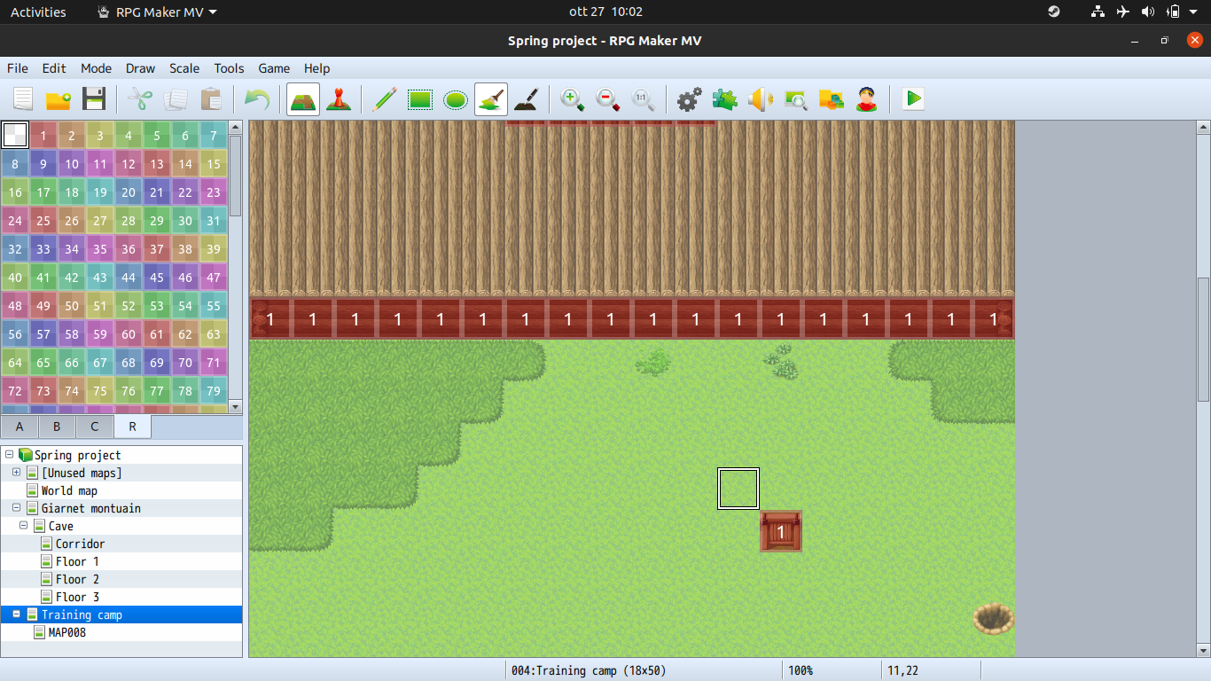Create a new project with toolbar icon
Viewport: 1211px width, 681px height.
coord(23,99)
